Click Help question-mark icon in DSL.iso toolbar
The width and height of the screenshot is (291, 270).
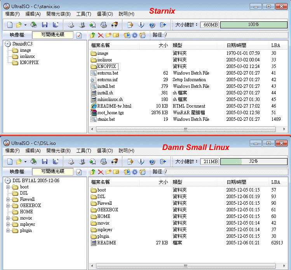(152, 162)
